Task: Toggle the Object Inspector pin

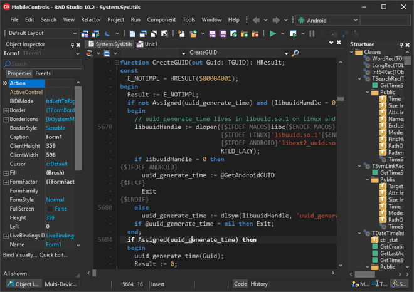Action: pyautogui.click(x=72, y=45)
